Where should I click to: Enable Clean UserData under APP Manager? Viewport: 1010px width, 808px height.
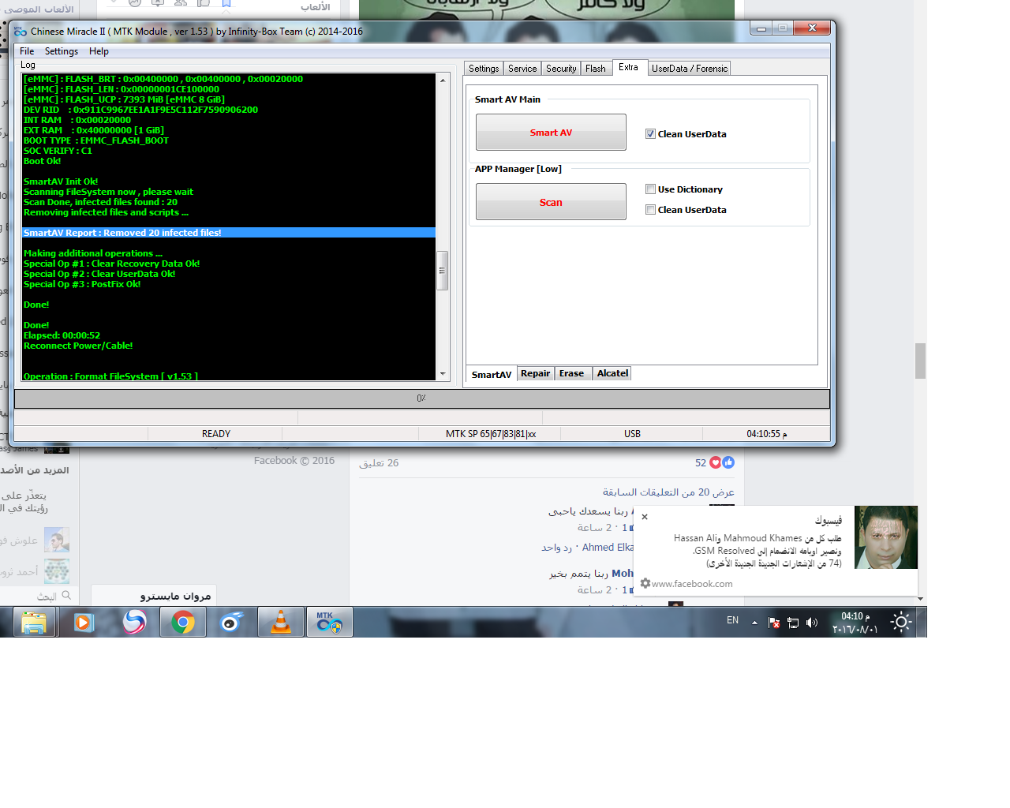click(650, 210)
